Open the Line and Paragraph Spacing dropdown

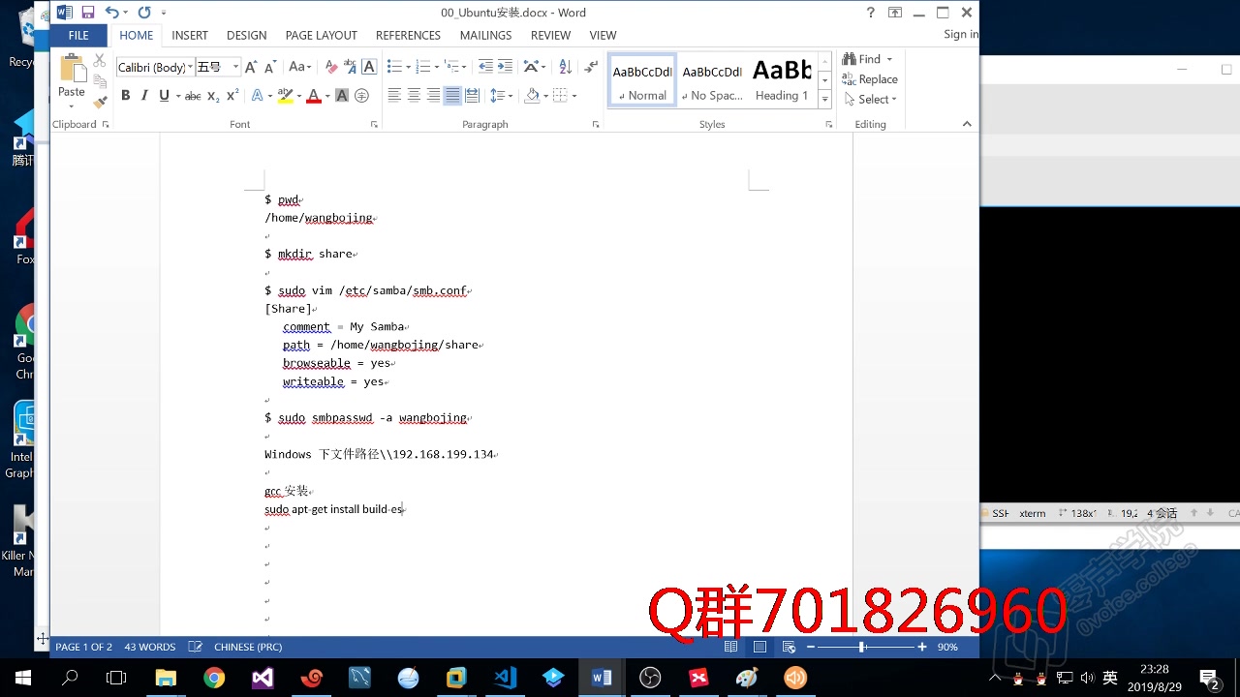(x=499, y=94)
